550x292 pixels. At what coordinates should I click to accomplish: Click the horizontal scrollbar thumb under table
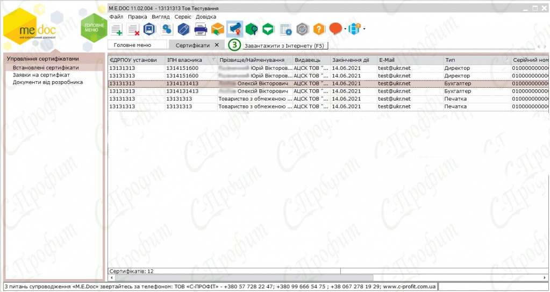click(x=244, y=277)
